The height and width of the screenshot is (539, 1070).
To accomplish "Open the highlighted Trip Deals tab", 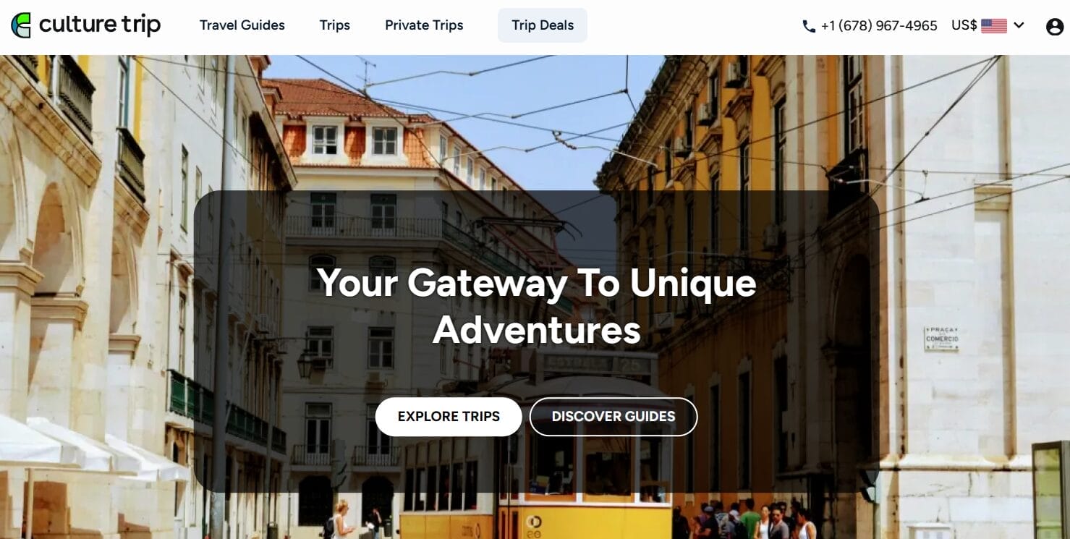I will pos(543,25).
